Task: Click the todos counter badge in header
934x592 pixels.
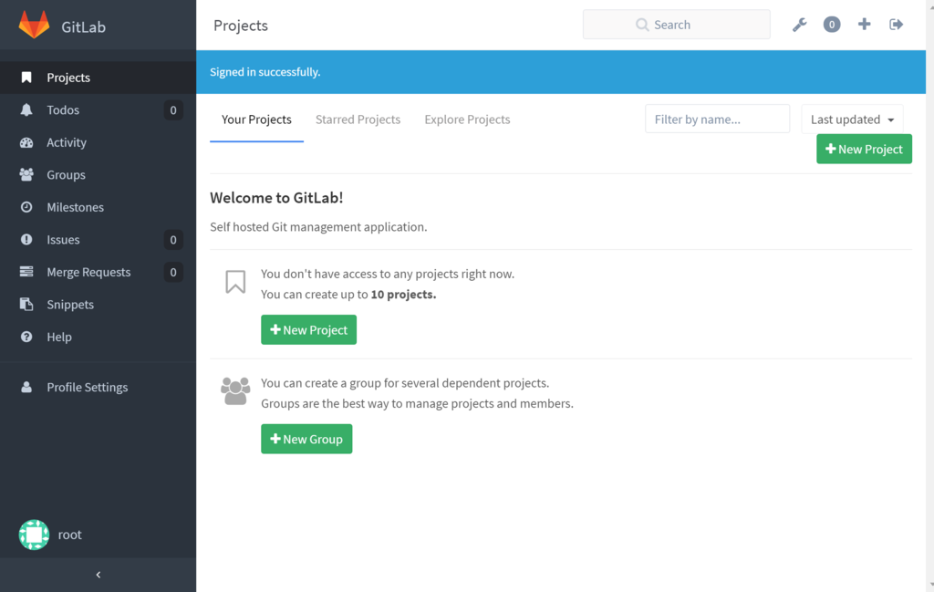Action: 832,25
